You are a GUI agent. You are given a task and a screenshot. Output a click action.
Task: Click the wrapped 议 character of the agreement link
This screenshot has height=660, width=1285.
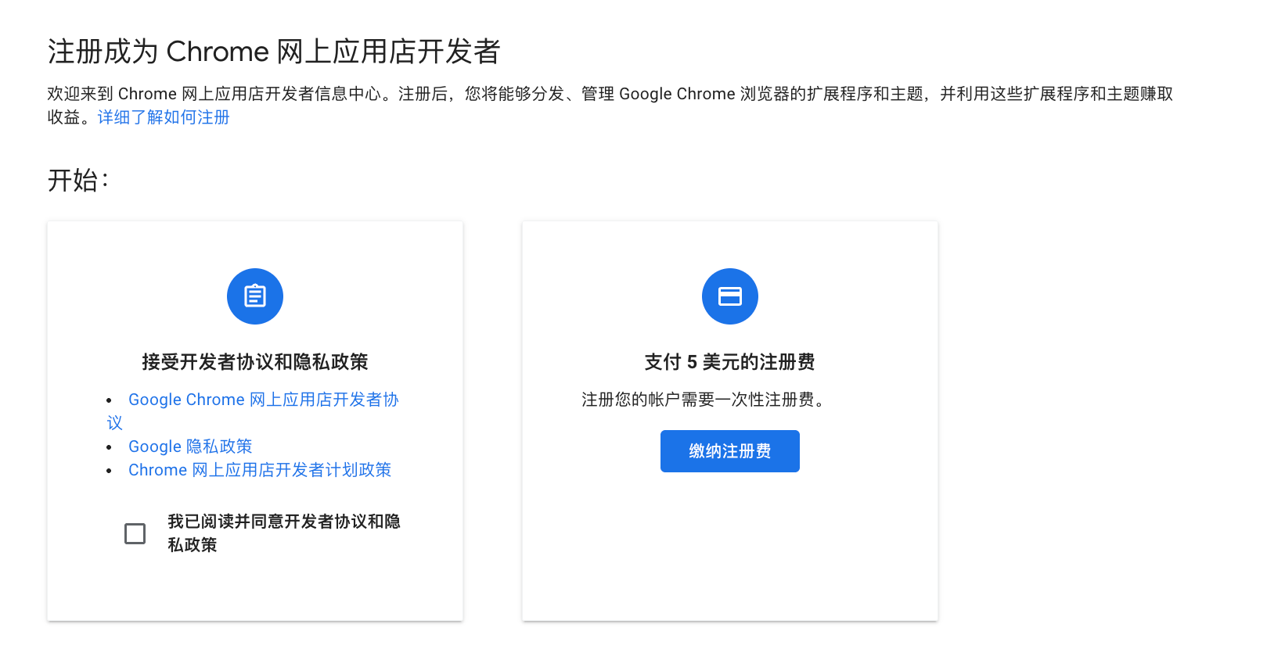[x=115, y=423]
